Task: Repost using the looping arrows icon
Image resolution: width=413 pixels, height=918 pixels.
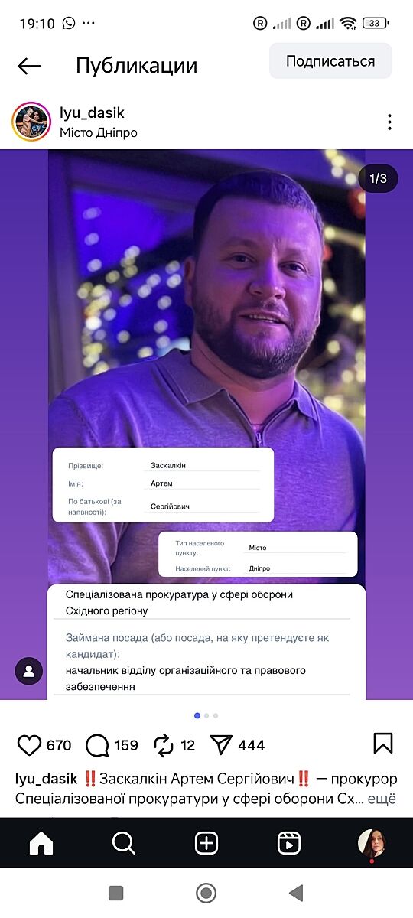Action: 164,744
